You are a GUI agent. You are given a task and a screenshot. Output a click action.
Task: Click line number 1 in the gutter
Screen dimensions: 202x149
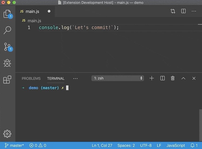click(29, 27)
